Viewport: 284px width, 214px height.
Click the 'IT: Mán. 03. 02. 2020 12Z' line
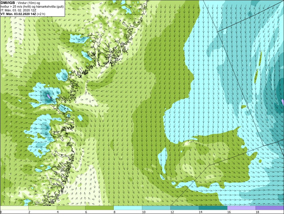[18, 10]
